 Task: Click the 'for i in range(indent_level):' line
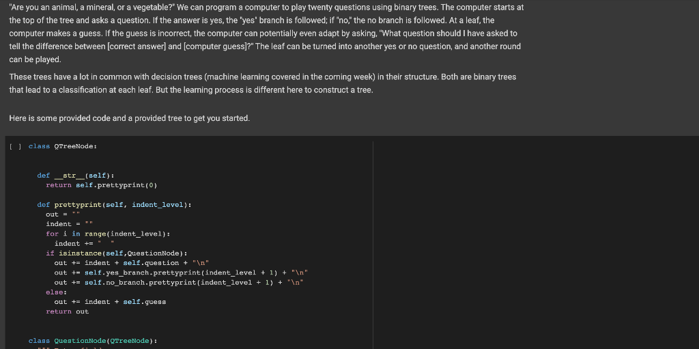pyautogui.click(x=108, y=234)
